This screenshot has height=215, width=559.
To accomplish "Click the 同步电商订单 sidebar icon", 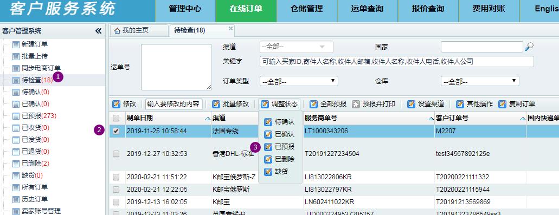I will [x=16, y=68].
